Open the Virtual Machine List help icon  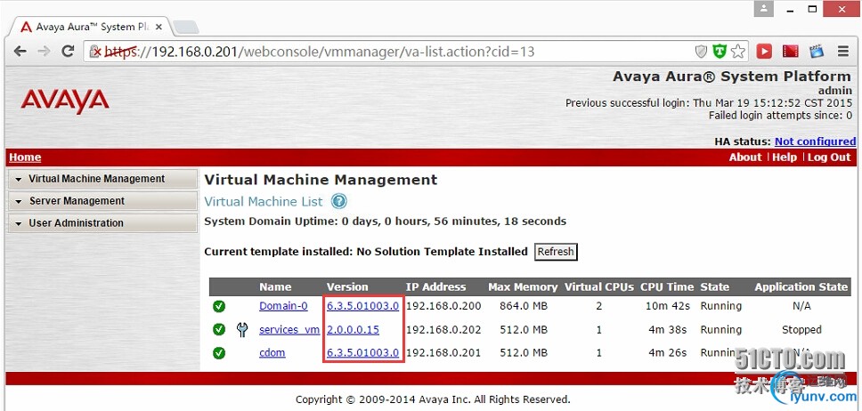coord(339,202)
